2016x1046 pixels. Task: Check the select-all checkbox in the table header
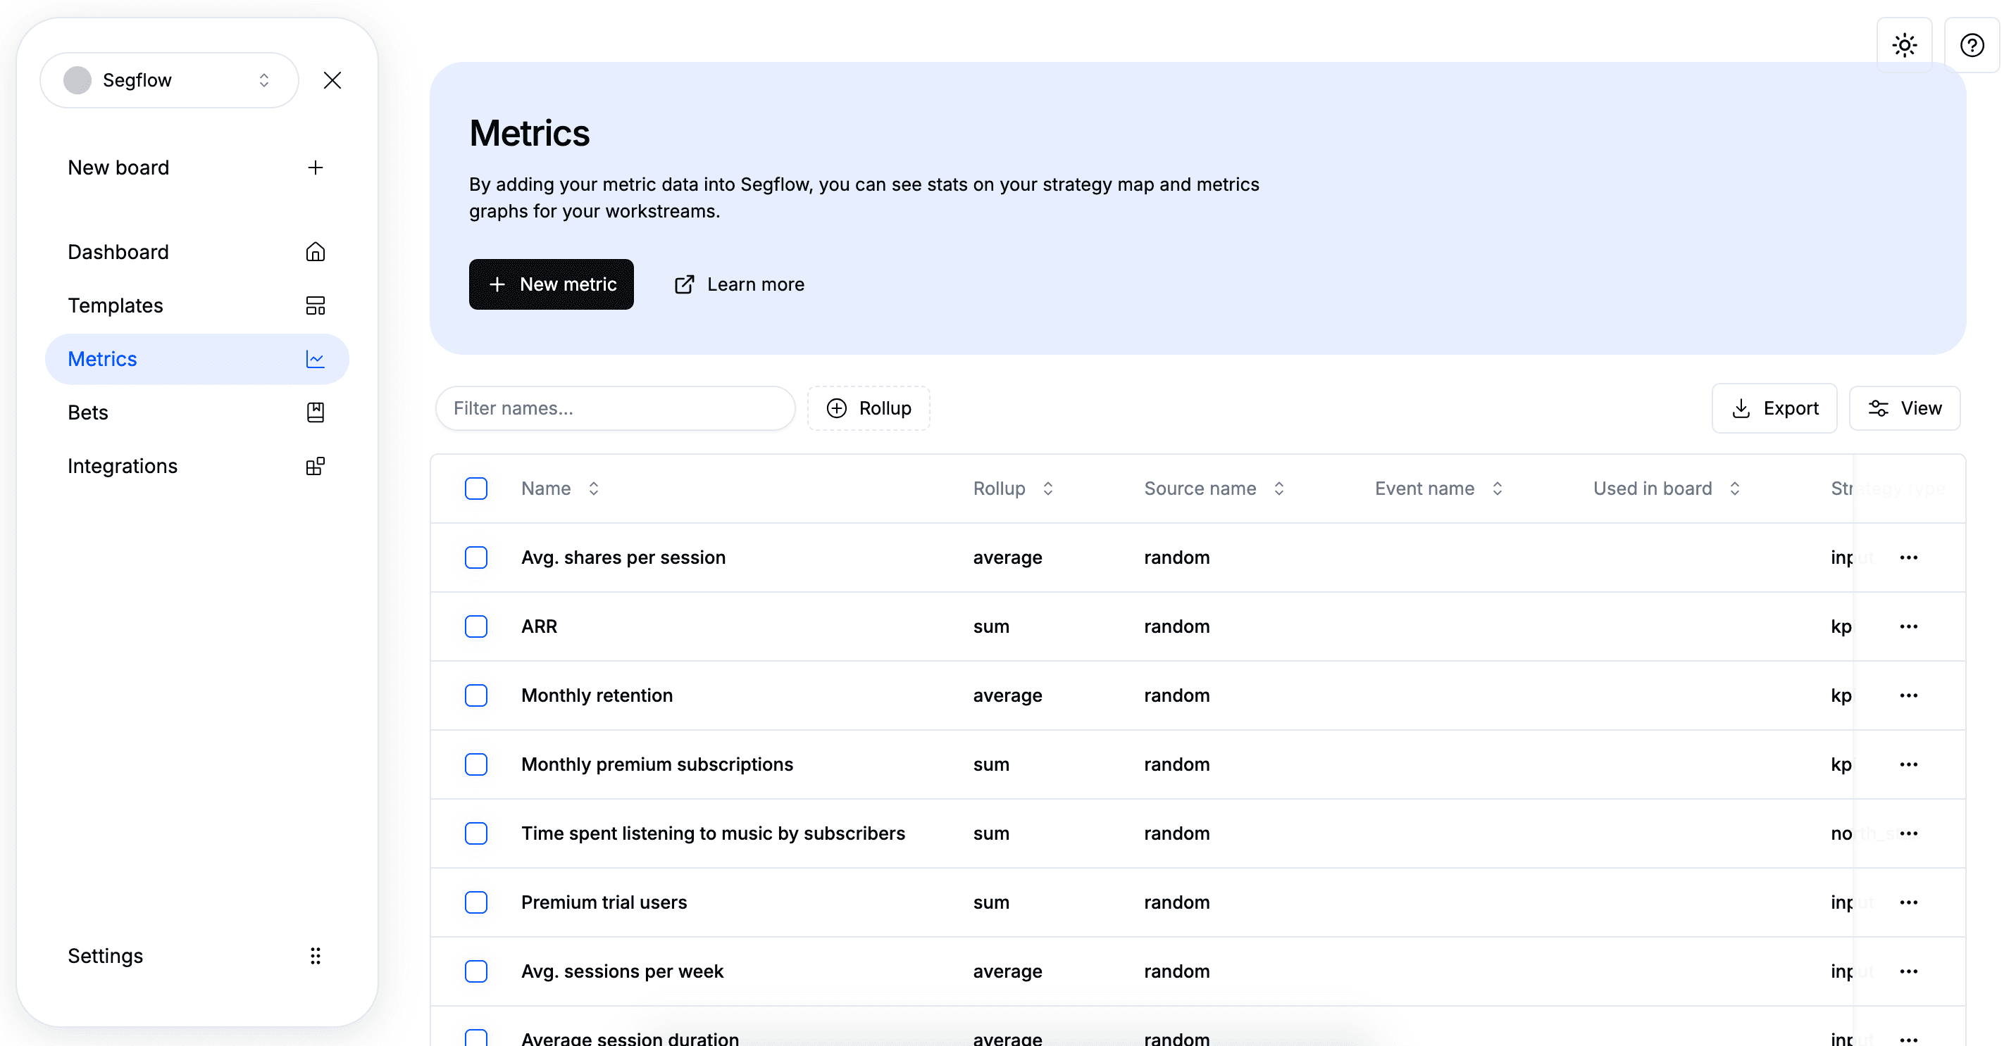click(x=476, y=489)
